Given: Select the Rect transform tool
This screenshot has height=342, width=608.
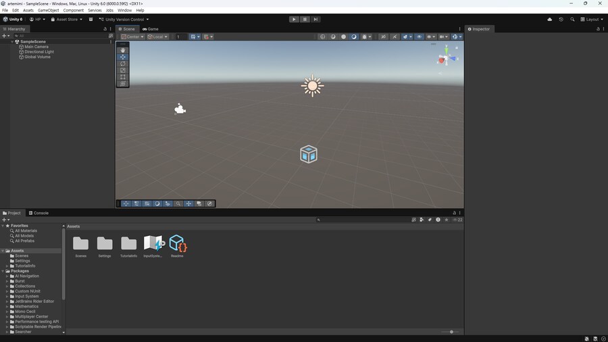Looking at the screenshot, I should pyautogui.click(x=123, y=77).
